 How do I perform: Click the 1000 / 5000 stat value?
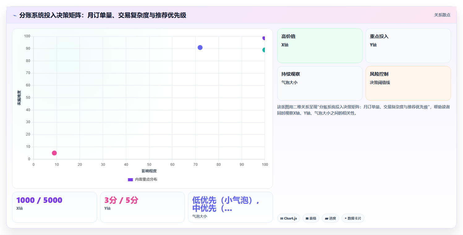[39, 200]
